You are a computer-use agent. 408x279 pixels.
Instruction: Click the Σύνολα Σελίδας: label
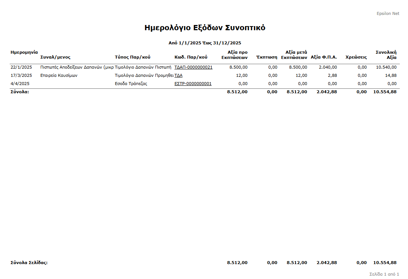coord(29,263)
